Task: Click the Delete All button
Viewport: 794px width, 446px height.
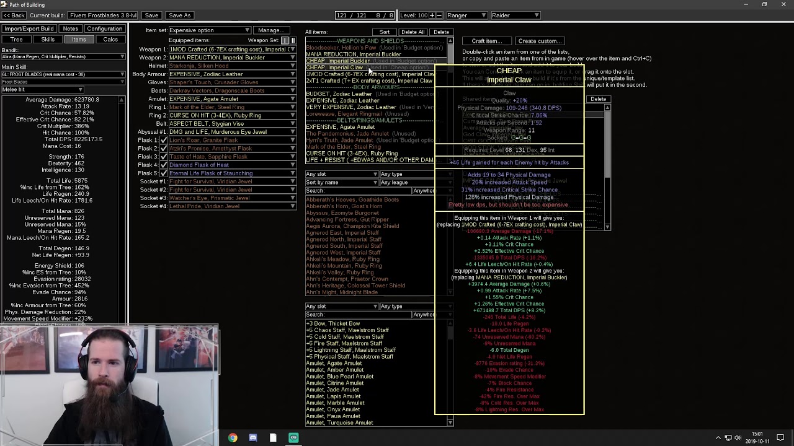Action: point(413,32)
